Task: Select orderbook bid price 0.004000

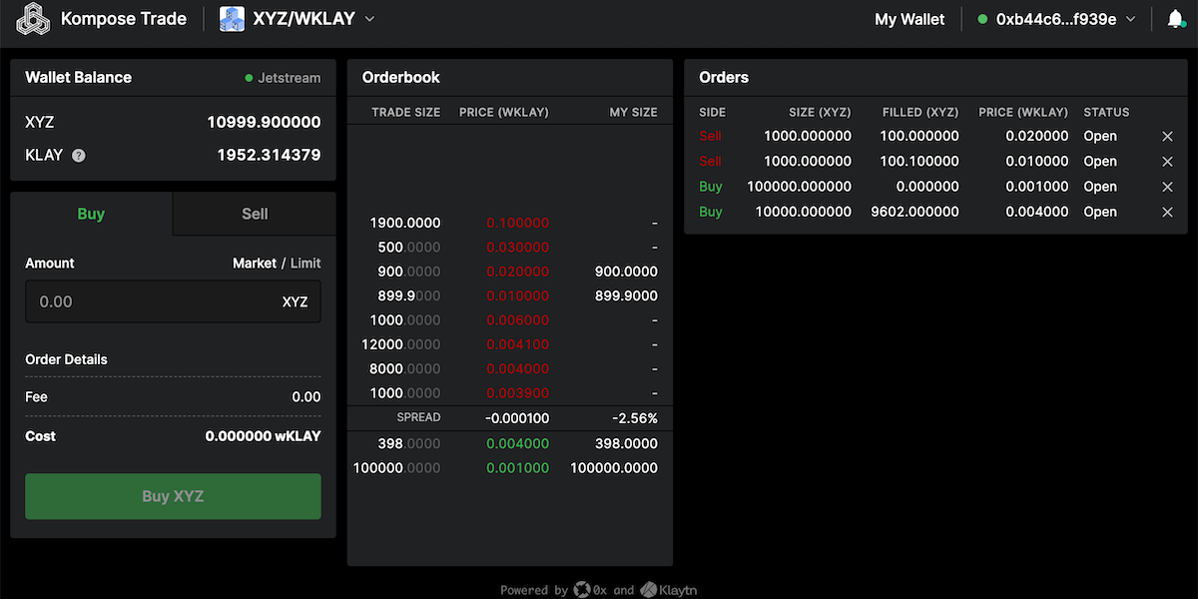Action: pyautogui.click(x=517, y=443)
